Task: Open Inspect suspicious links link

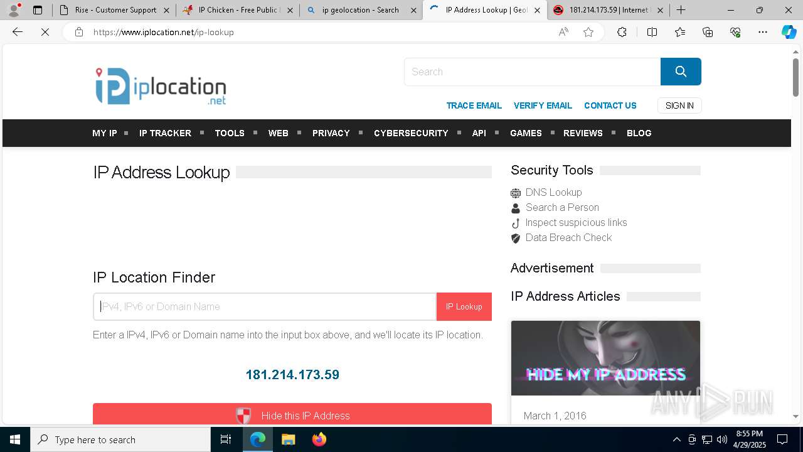Action: point(576,222)
